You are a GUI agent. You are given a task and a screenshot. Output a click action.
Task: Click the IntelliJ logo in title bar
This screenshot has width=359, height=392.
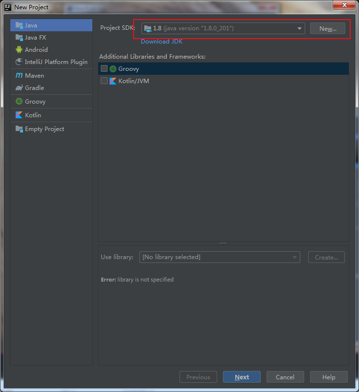click(8, 7)
